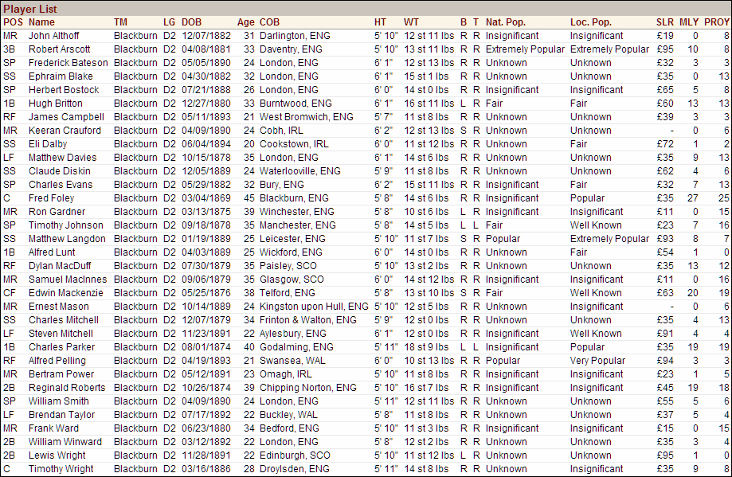Image resolution: width=732 pixels, height=477 pixels.
Task: Open player Timothy Wright
Action: coord(61,468)
